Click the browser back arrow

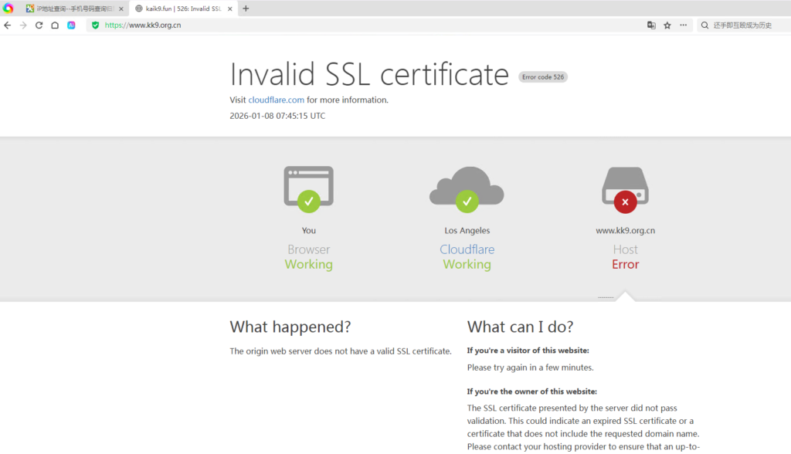[x=8, y=25]
